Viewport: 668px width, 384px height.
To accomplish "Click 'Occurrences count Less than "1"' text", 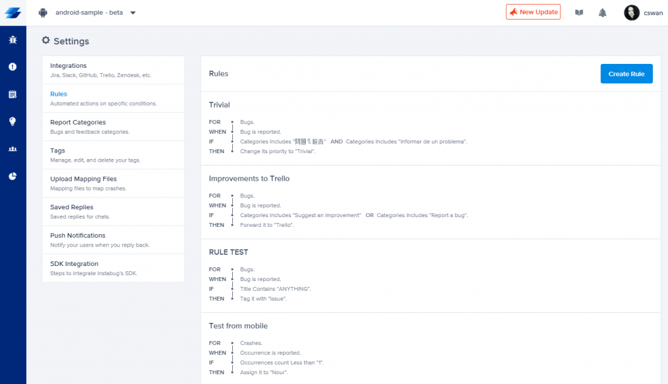I will point(282,362).
